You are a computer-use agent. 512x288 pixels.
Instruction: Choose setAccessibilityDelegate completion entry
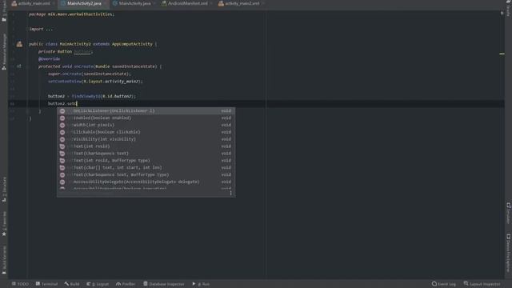[146, 182]
